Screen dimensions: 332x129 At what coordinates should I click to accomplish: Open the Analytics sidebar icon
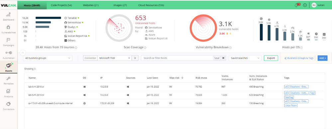(x=8, y=91)
